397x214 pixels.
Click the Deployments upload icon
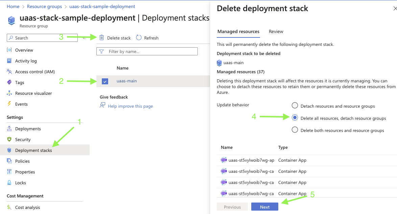click(x=9, y=129)
